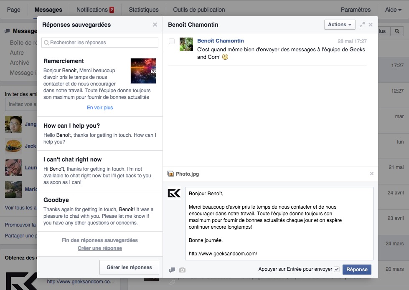Screen dimensions: 409x290
Task: Switch to the Statistiques tab
Action: point(144,9)
